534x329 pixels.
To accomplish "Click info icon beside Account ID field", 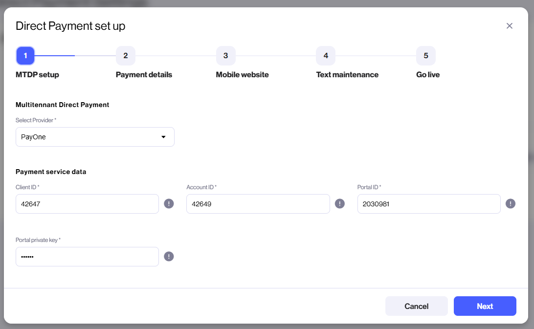I will (x=339, y=204).
